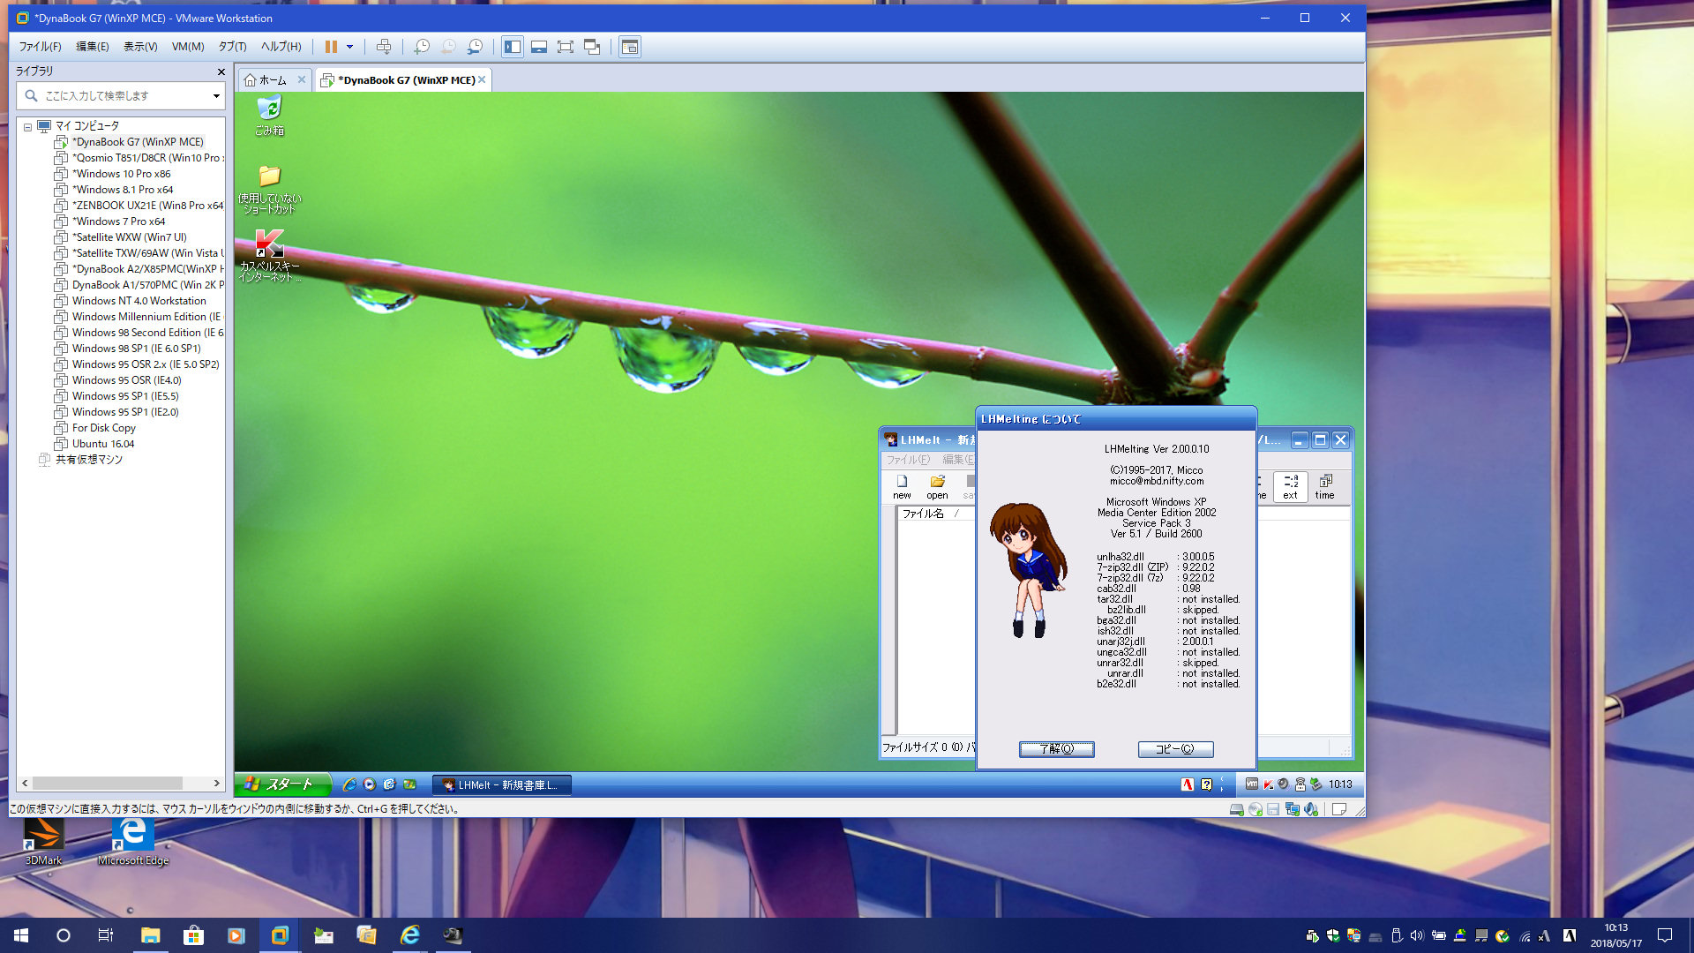Click the 使用していないショートカット folder icon
The width and height of the screenshot is (1694, 953).
(270, 189)
